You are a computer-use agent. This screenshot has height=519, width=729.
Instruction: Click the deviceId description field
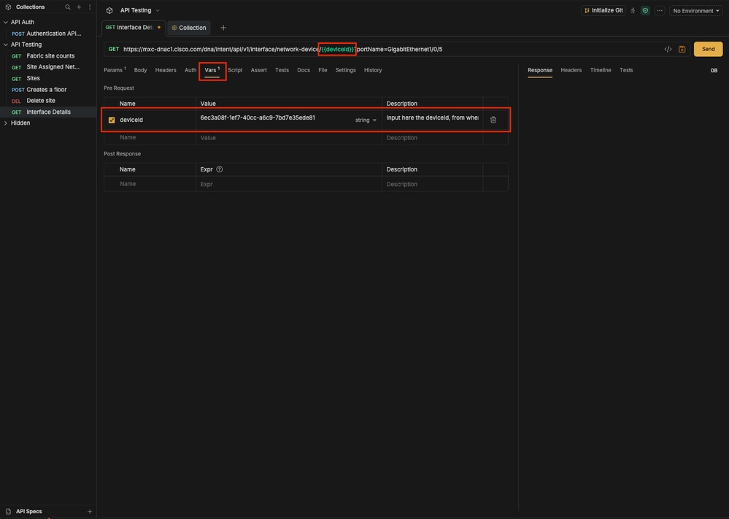(433, 118)
